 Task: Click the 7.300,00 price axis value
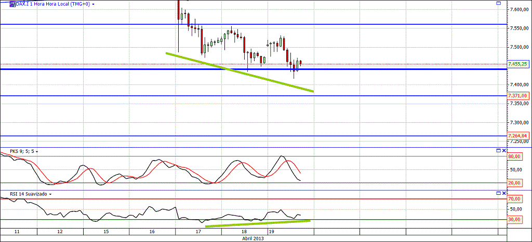point(518,122)
